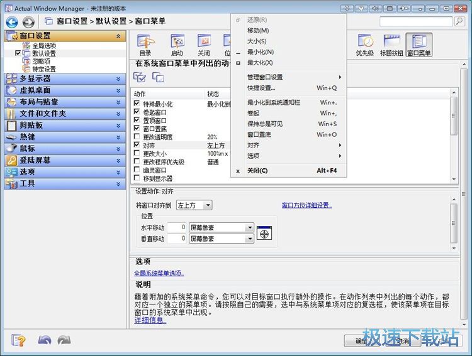Click the help icon at bottom left
This screenshot has height=356, width=472.
(18, 340)
